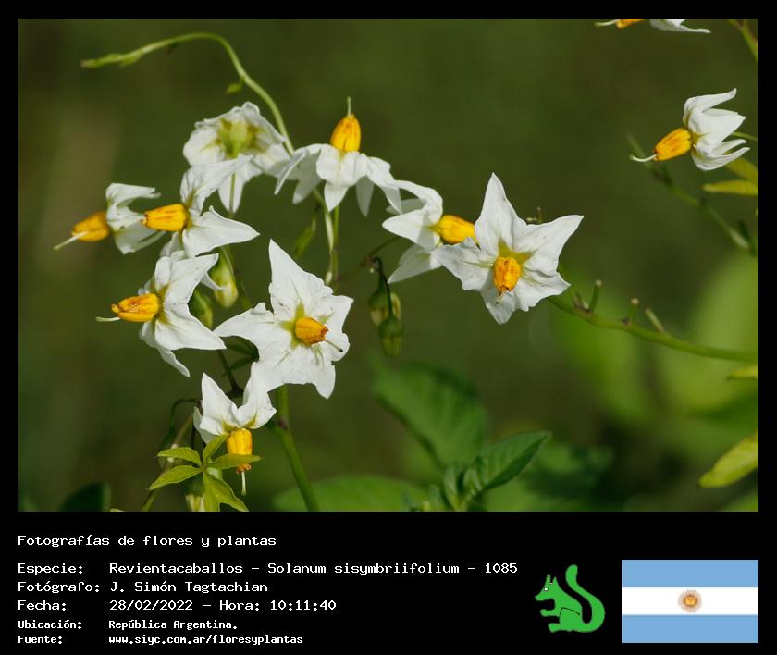Click the 'Fotógrafo:' label

[x=58, y=587]
